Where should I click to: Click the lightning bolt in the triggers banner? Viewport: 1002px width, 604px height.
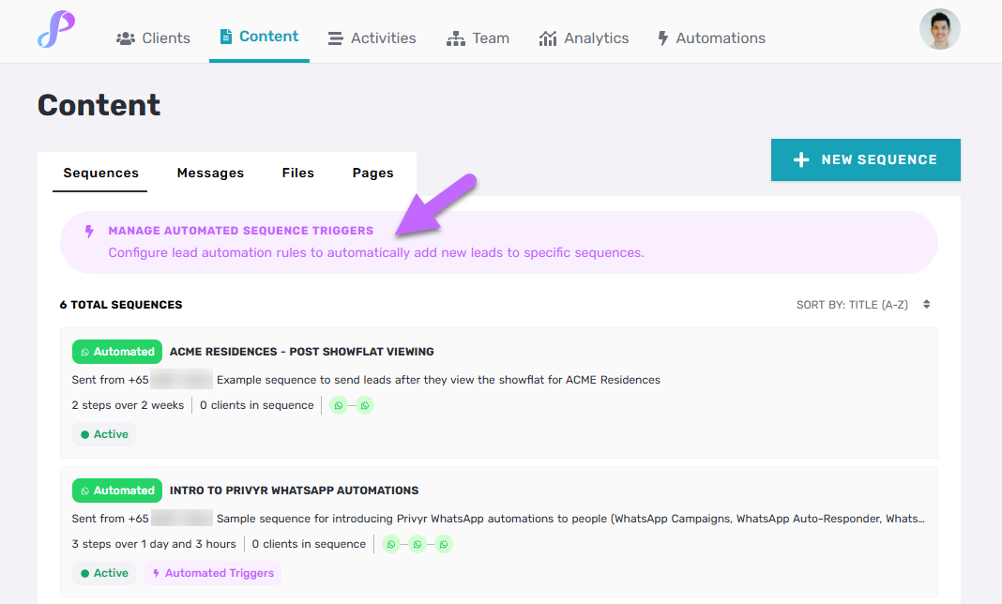click(90, 232)
